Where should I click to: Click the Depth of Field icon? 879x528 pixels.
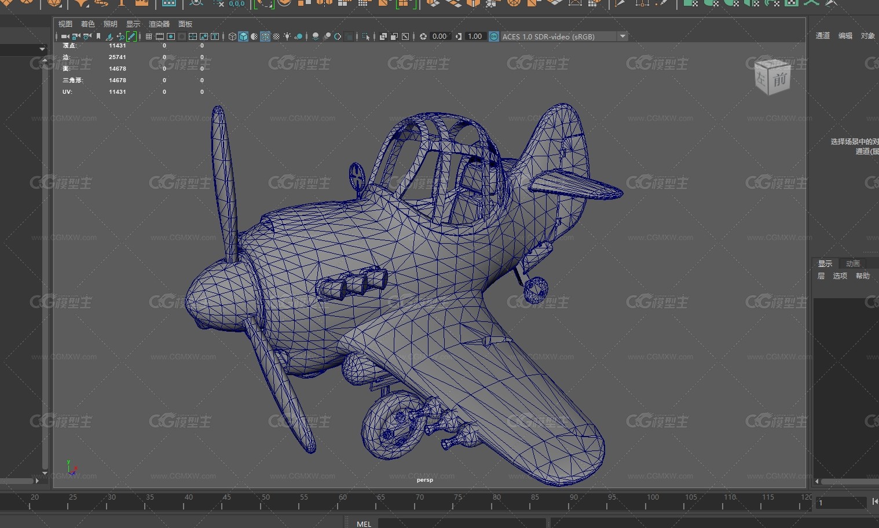pos(349,36)
